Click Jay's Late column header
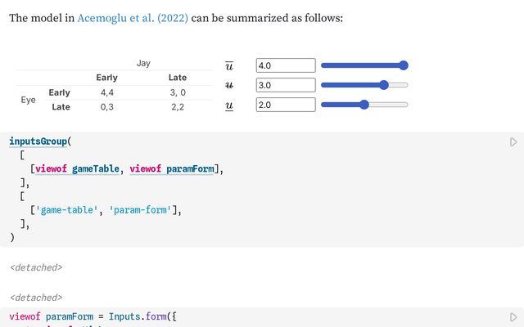 click(x=178, y=78)
